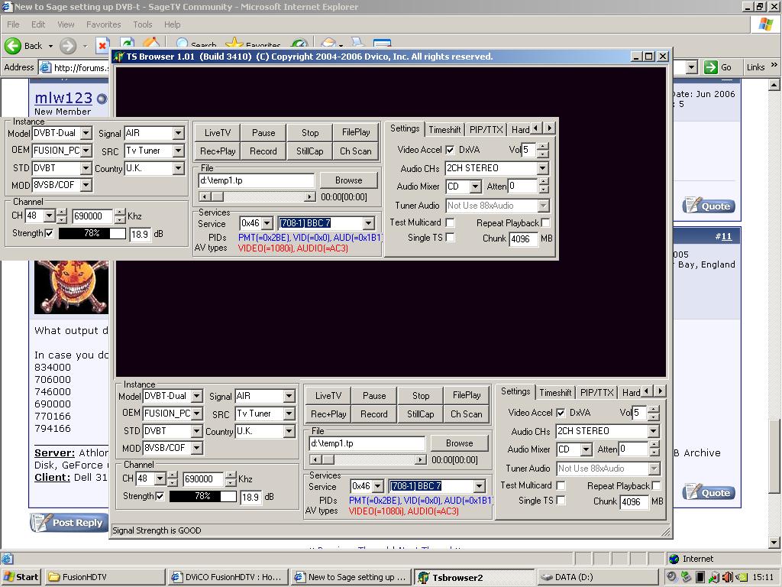This screenshot has width=782, height=587.
Task: Enable Single TS in upper panel
Action: pos(450,238)
